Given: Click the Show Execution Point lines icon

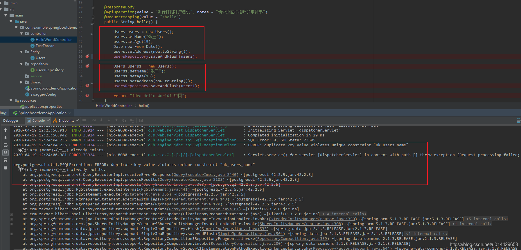Looking at the screenshot, I should [84, 121].
